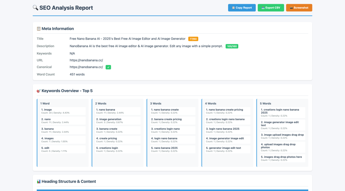The width and height of the screenshot is (345, 191).
Task: Click the '2 Words' column heading
Action: pyautogui.click(x=101, y=103)
